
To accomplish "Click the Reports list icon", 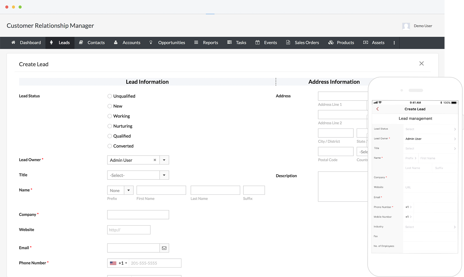I will (x=196, y=42).
